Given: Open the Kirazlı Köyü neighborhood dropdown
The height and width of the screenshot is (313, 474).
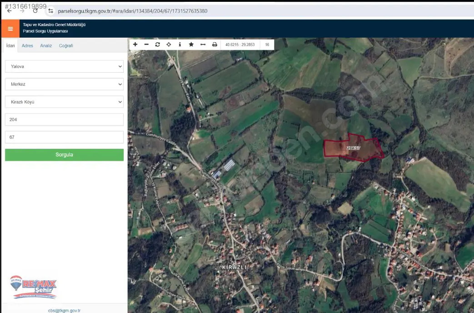Looking at the screenshot, I should coord(64,102).
